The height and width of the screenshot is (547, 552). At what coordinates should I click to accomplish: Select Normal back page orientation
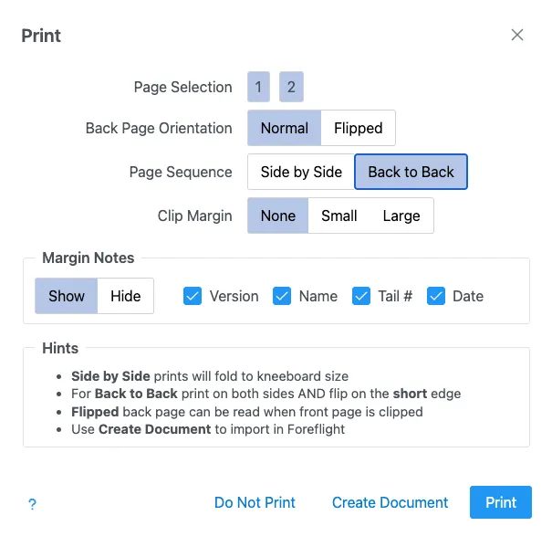click(x=284, y=129)
